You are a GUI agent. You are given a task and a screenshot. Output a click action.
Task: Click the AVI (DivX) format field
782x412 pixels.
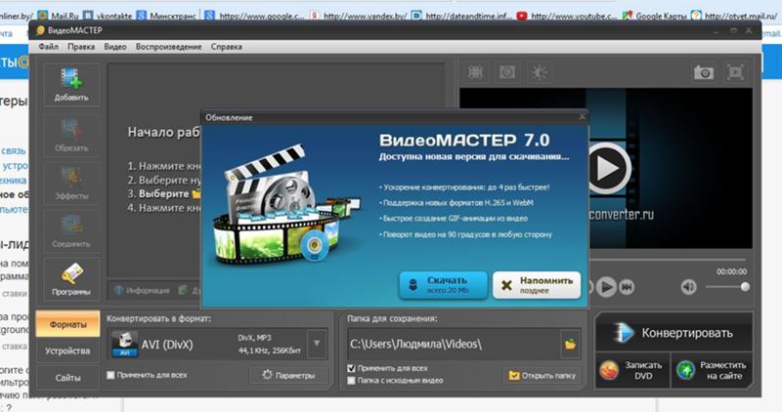217,345
